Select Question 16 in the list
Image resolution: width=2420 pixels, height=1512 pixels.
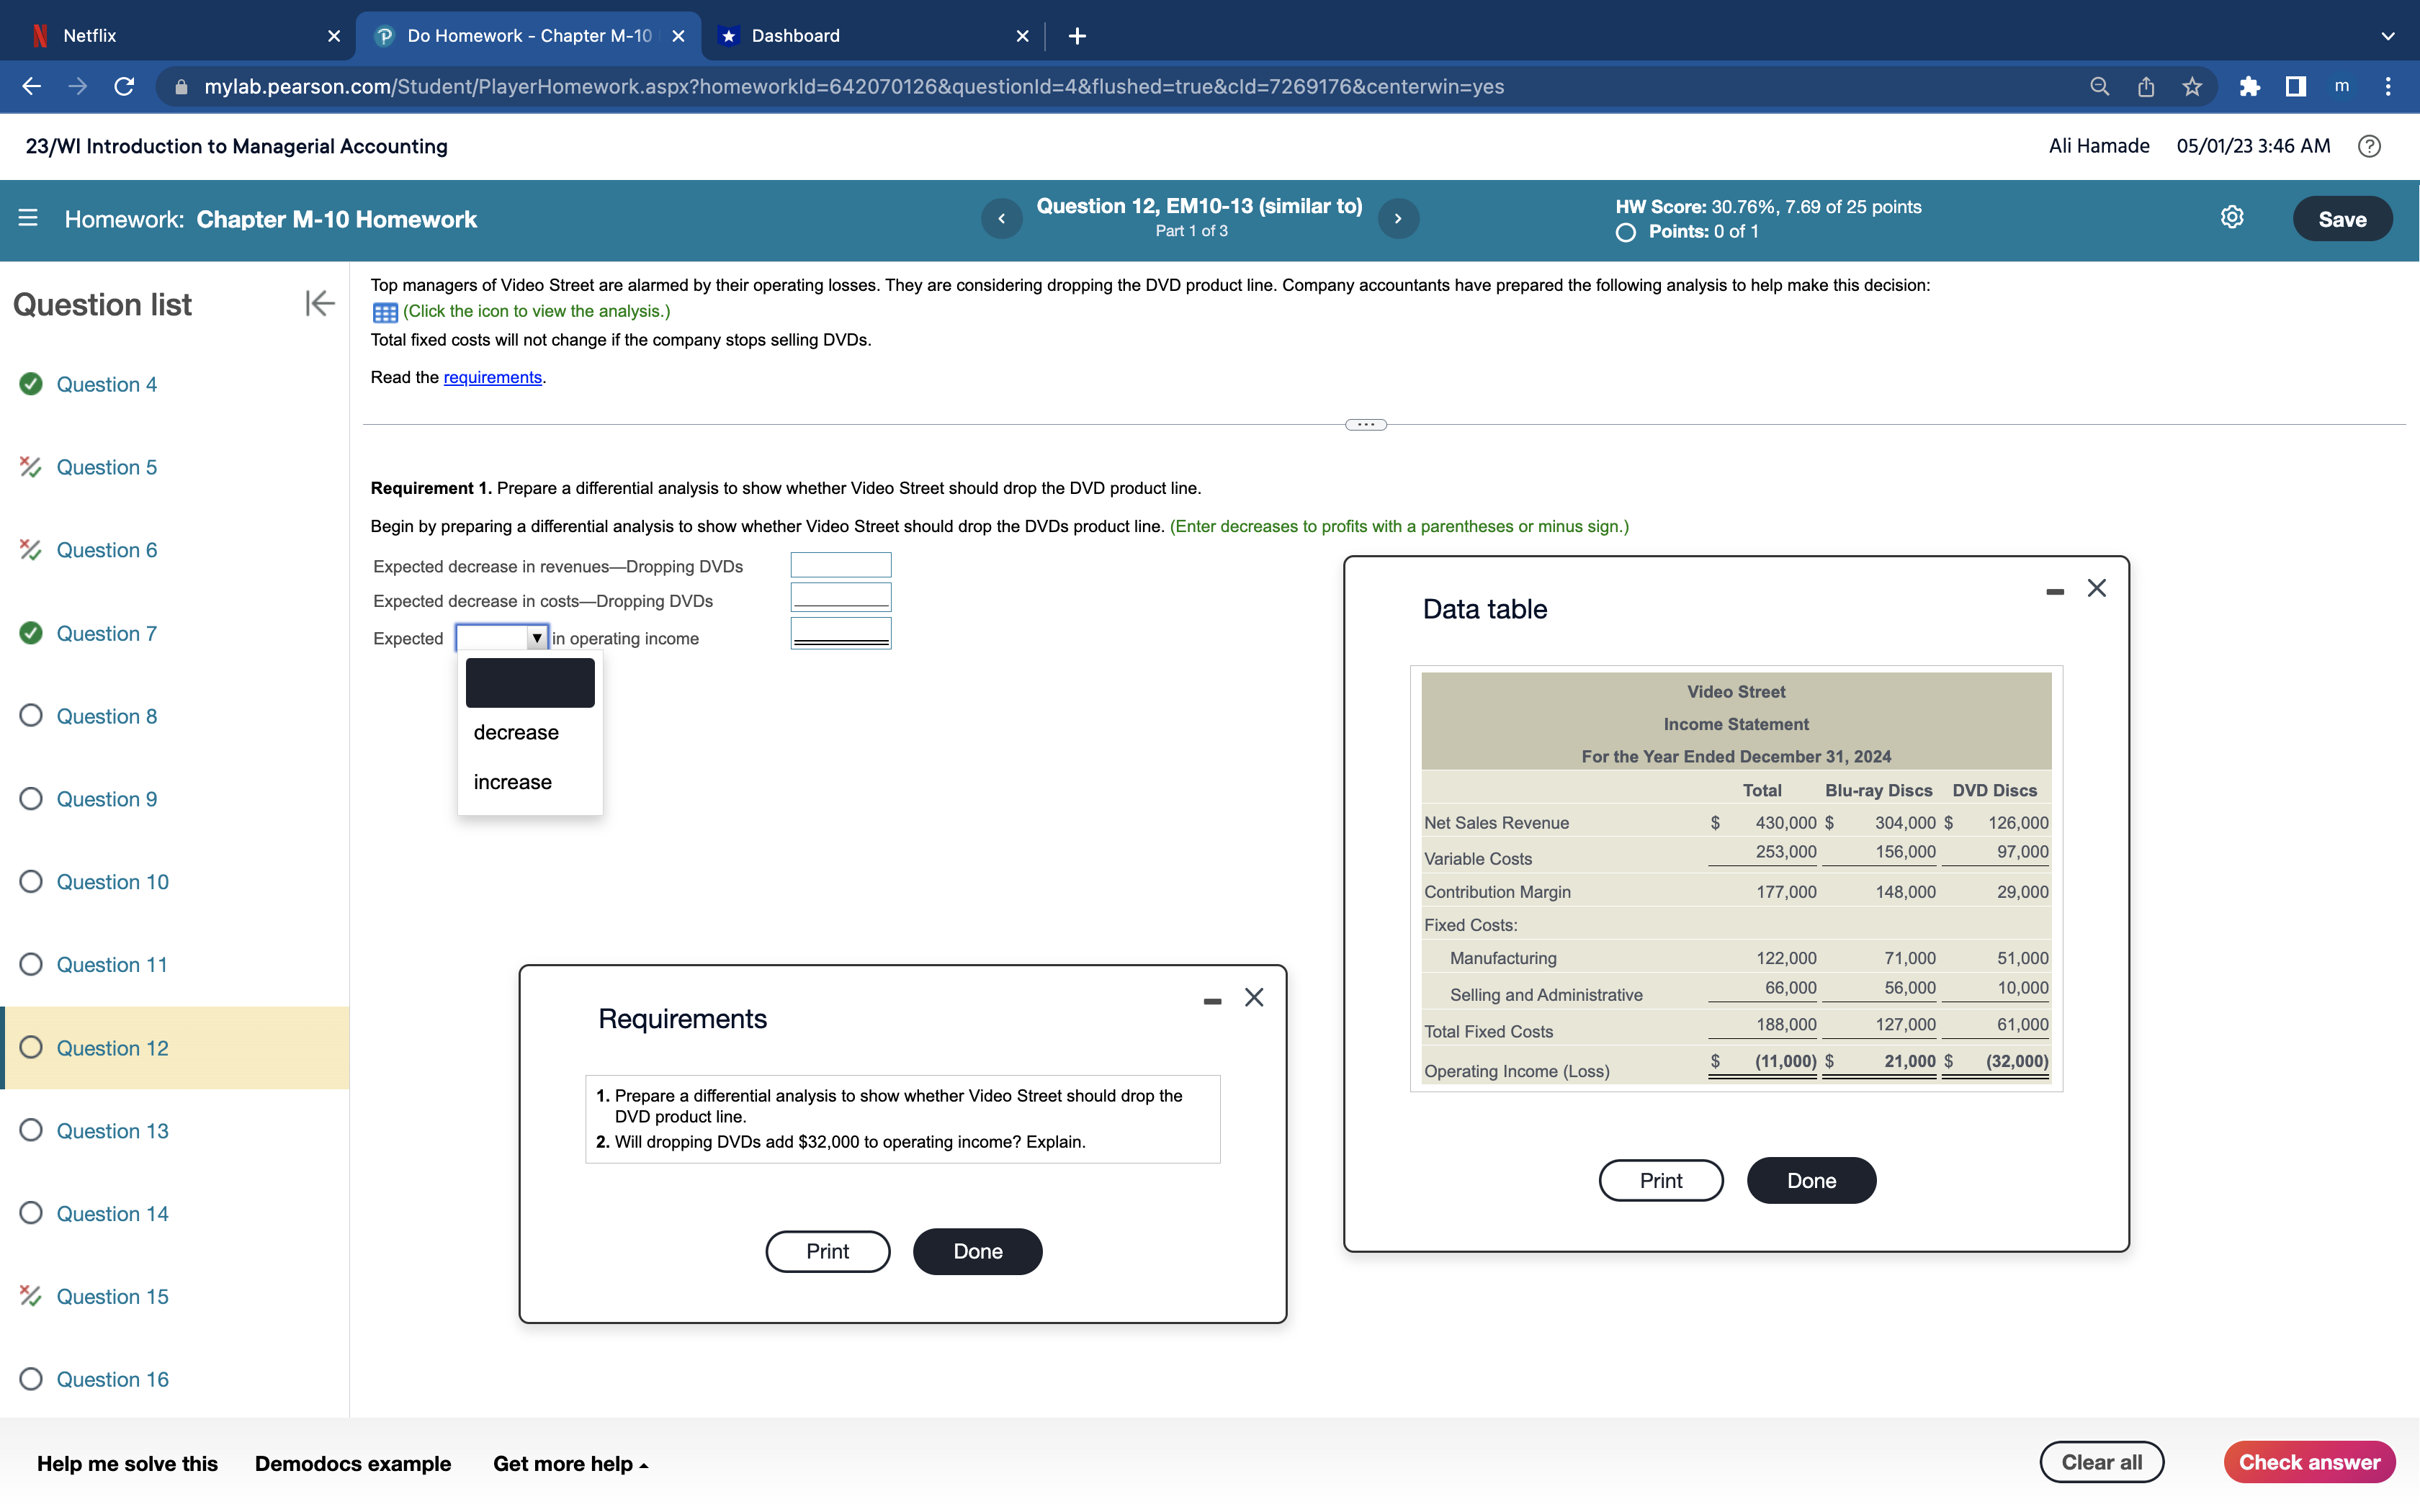tap(112, 1379)
